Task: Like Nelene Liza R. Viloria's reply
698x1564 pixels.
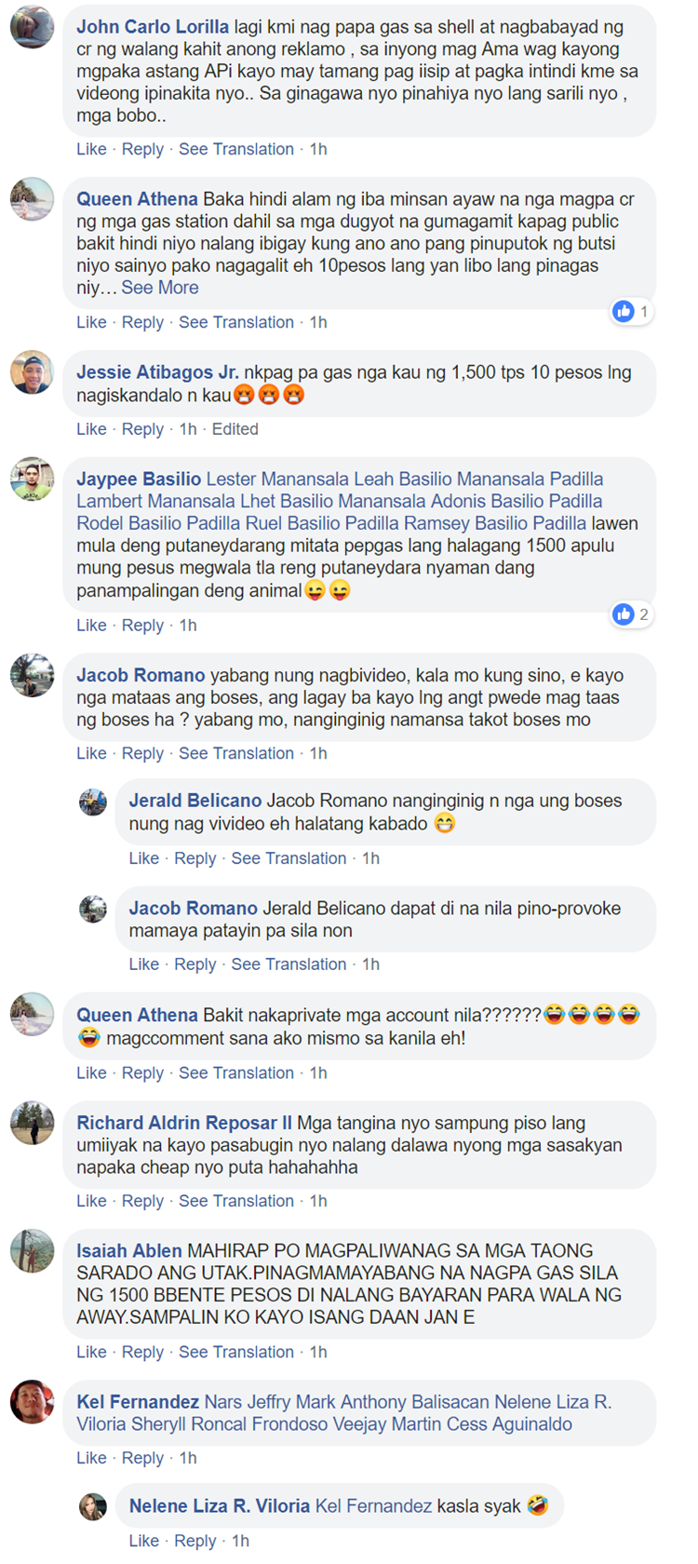Action: pyautogui.click(x=143, y=1541)
